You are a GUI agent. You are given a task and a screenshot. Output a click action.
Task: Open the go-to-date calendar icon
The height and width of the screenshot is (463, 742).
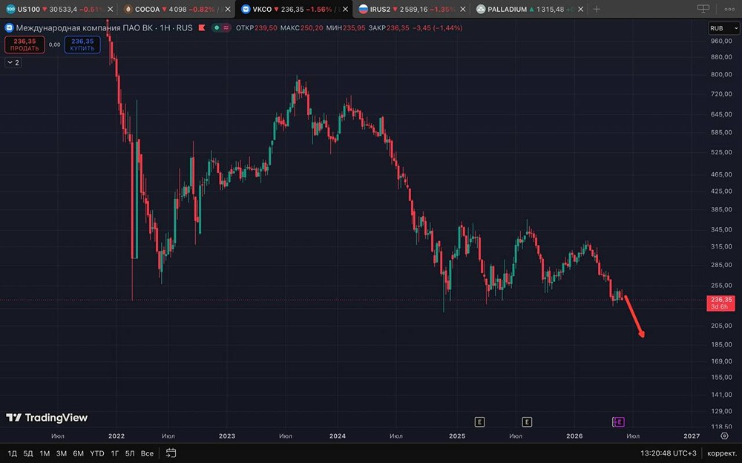coord(171,453)
